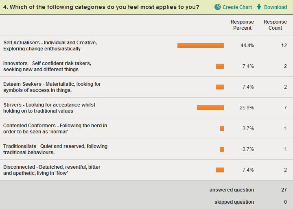Click the pie chart icon beside Create Chart
The image size is (293, 209).
pos(218,7)
